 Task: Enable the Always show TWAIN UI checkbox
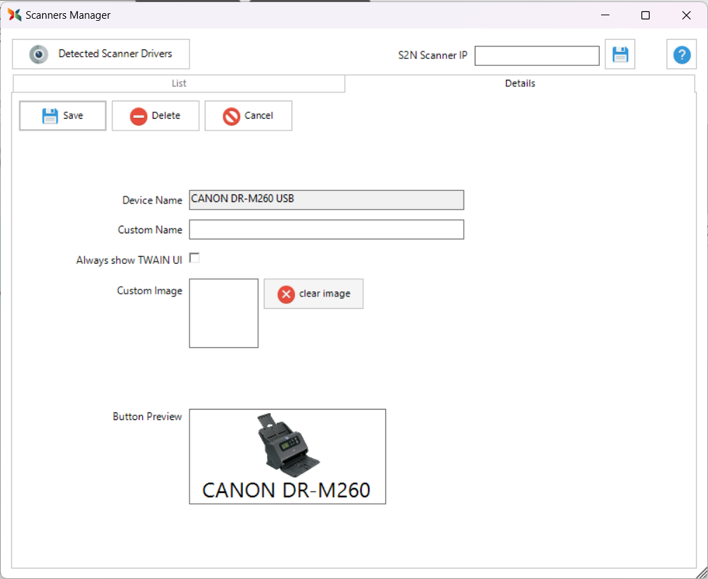click(195, 258)
